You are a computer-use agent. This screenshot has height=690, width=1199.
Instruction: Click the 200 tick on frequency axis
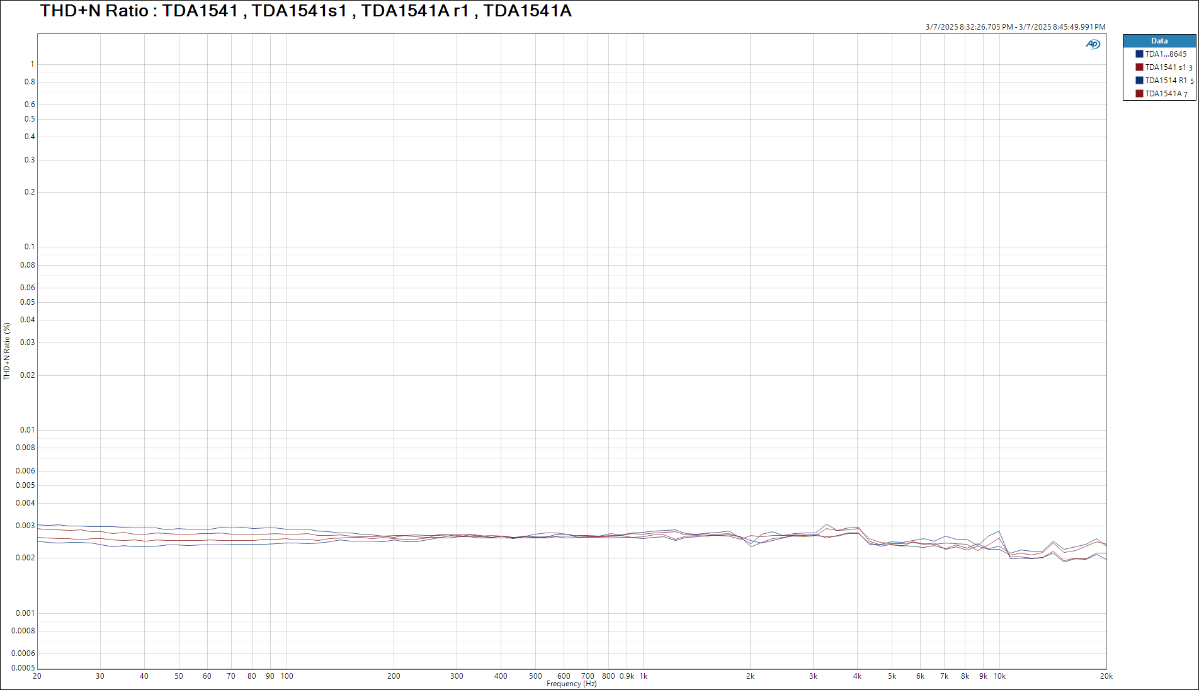[394, 676]
